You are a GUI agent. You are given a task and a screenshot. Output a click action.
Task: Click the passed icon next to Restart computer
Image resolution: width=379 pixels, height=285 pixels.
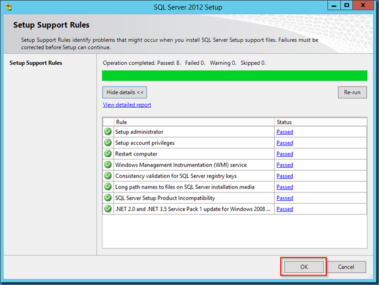pyautogui.click(x=108, y=154)
